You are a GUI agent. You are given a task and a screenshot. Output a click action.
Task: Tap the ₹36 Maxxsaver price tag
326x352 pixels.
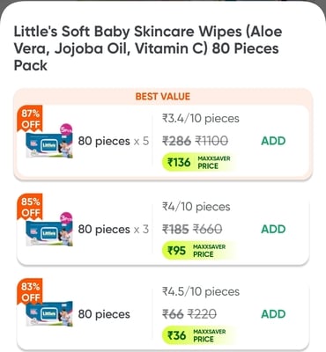(x=198, y=335)
